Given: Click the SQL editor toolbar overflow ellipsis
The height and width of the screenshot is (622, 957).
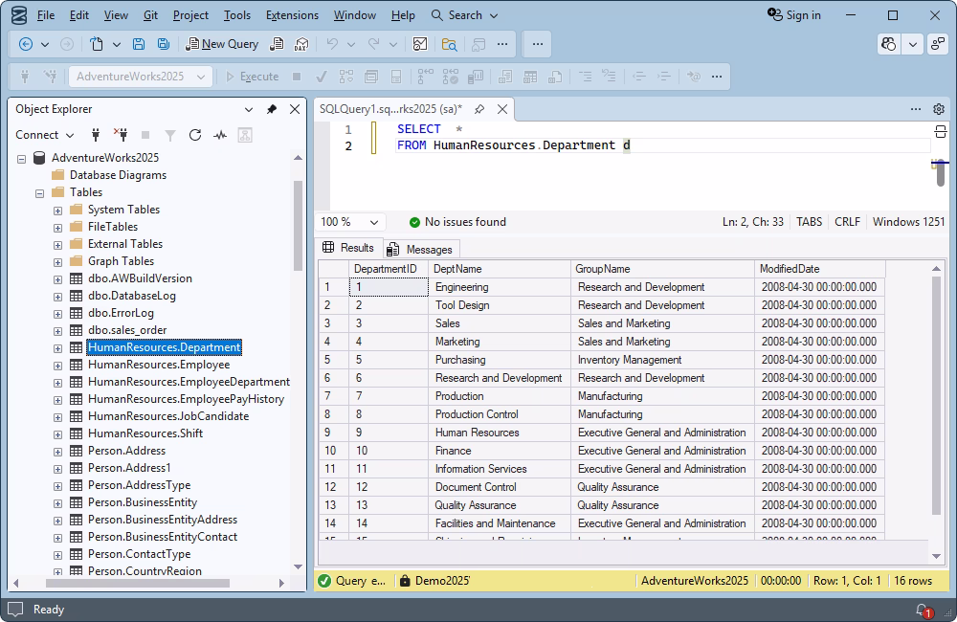Looking at the screenshot, I should (717, 77).
